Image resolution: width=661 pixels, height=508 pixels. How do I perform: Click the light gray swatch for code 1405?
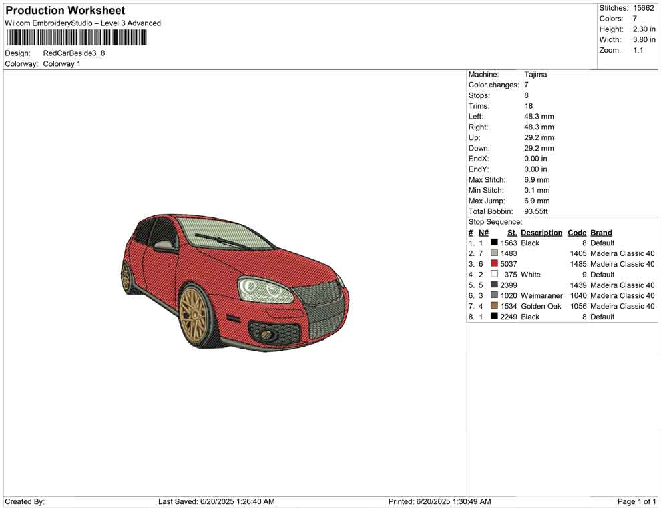[494, 253]
